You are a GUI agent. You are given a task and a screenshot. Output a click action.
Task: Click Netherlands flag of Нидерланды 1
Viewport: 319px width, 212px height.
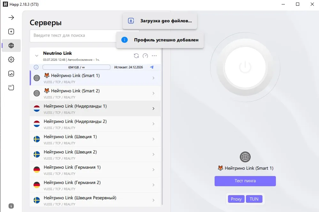[x=37, y=109]
